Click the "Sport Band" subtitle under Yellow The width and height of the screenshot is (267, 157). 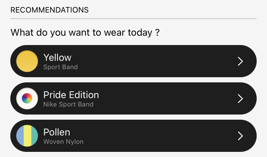point(60,67)
